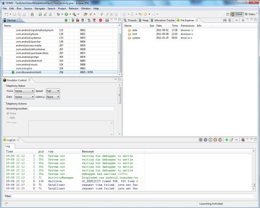This screenshot has width=260, height=208.
Task: Toggle Verbose (V) log level filter
Action: [200, 140]
